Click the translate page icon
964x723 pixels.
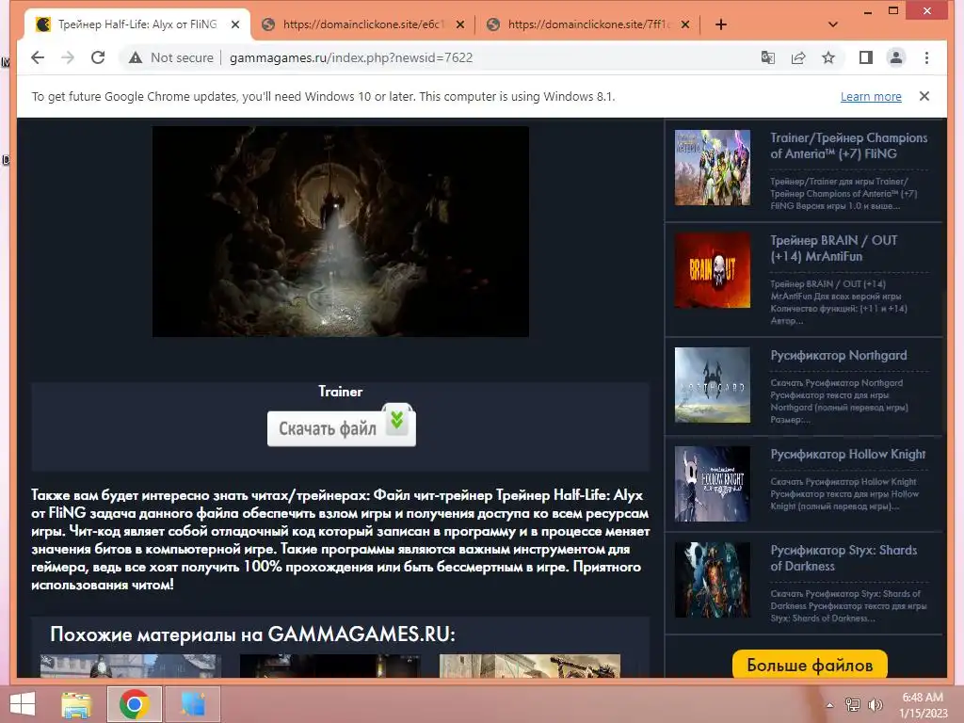pyautogui.click(x=768, y=57)
